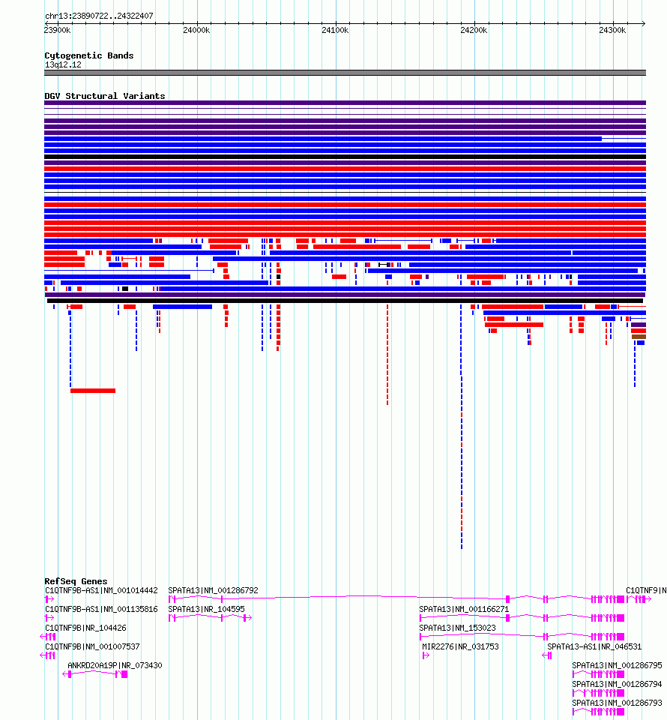This screenshot has height=720, width=667.
Task: Click the ANKRD20A19P gene model glyph
Action: pyautogui.click(x=95, y=674)
